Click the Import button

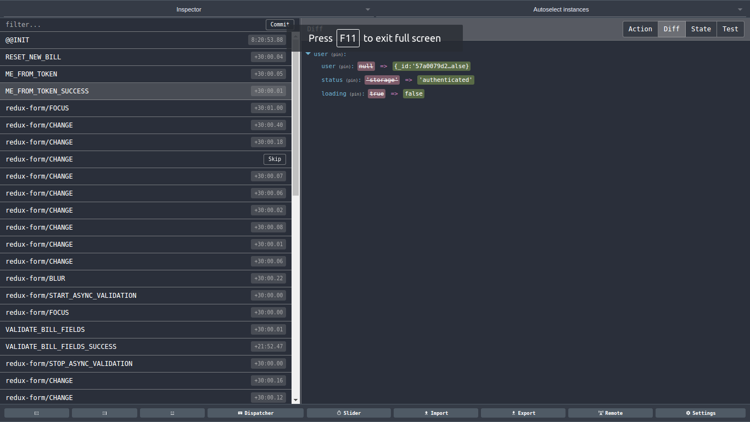(x=436, y=413)
